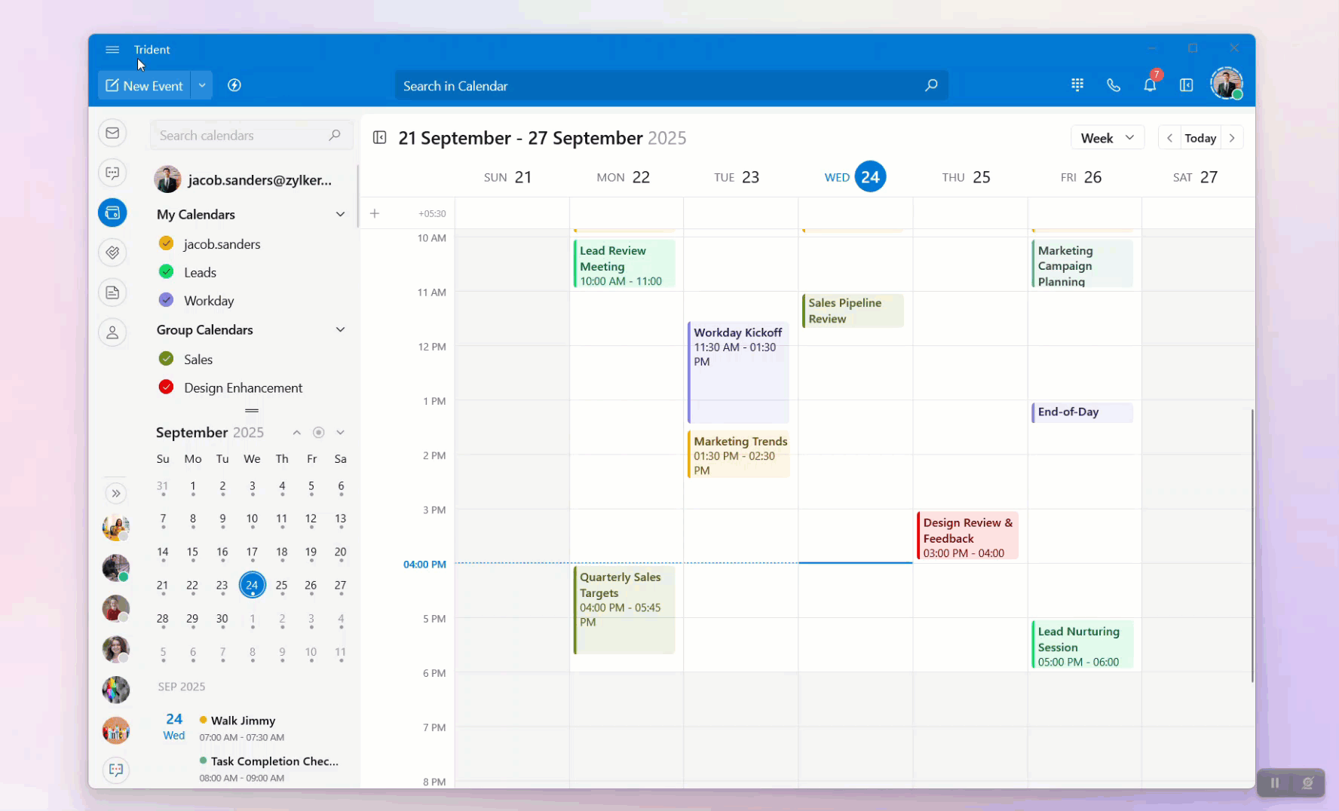Go to next month in mini calendar
This screenshot has height=811, width=1339.
click(341, 433)
